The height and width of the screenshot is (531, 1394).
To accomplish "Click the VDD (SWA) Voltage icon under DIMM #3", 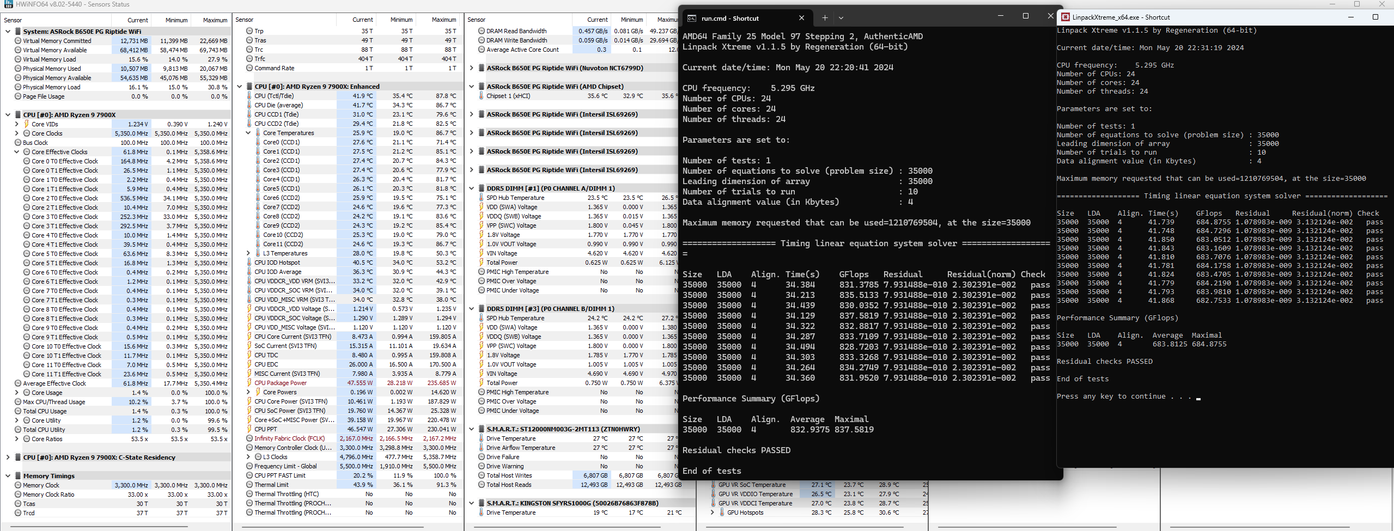I will [482, 327].
